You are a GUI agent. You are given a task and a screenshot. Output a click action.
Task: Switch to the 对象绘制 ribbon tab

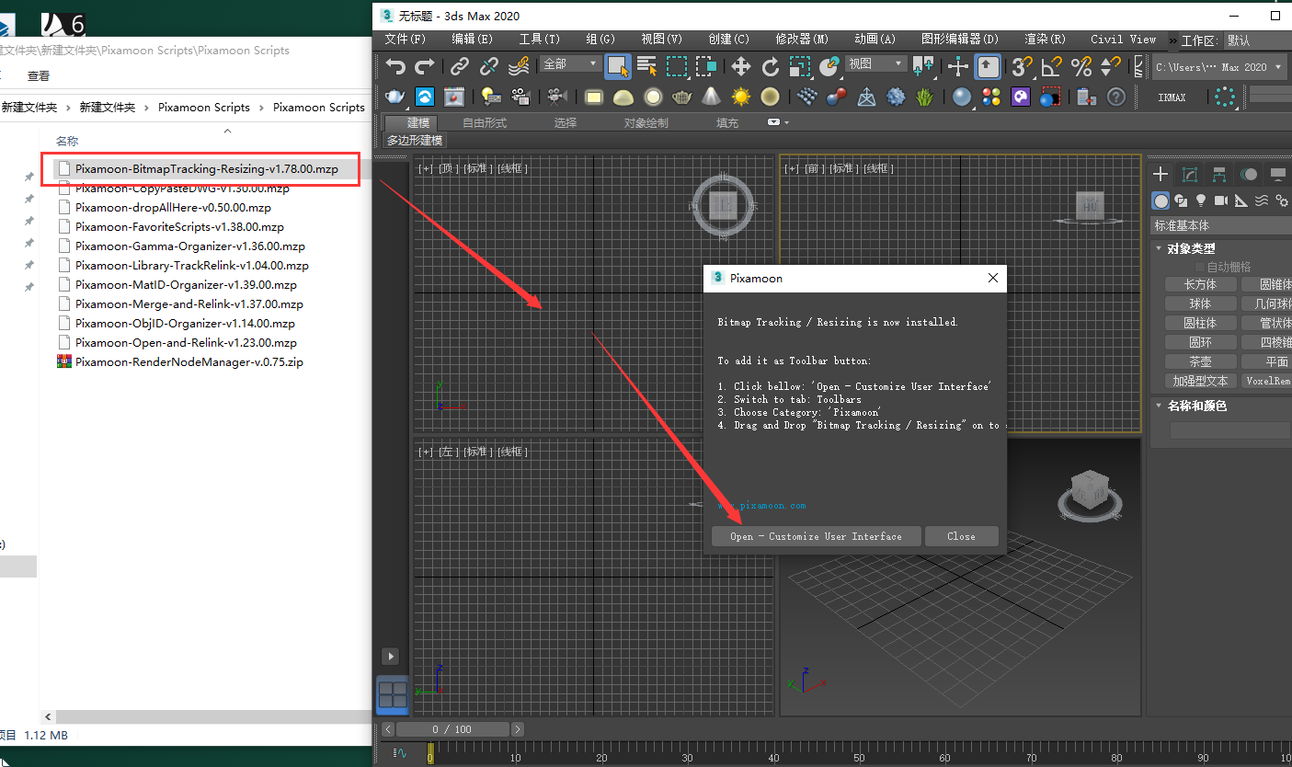coord(646,123)
